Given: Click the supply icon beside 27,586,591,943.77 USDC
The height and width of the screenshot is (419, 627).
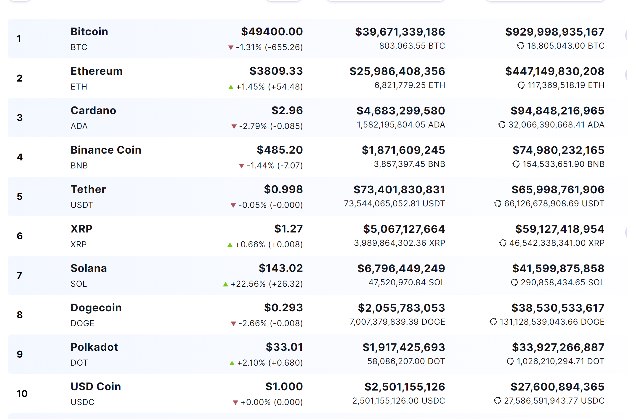Looking at the screenshot, I should 497,401.
